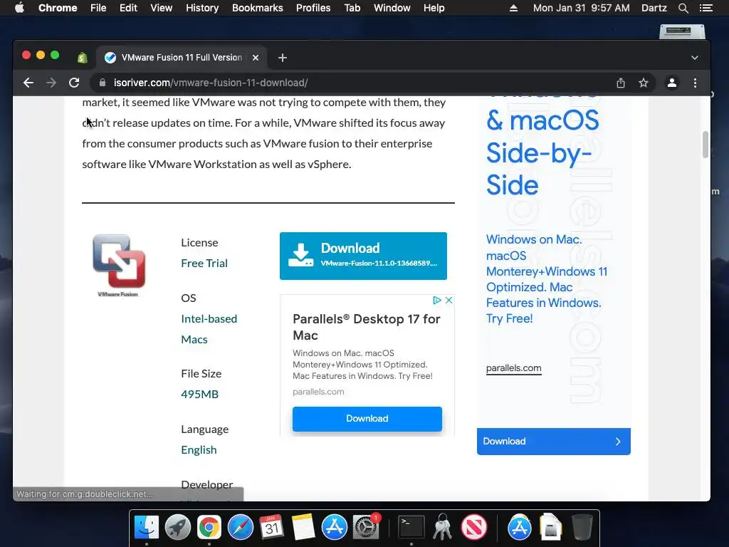Image resolution: width=729 pixels, height=547 pixels.
Task: Open Launchpad rocket from the Dock
Action: click(177, 527)
